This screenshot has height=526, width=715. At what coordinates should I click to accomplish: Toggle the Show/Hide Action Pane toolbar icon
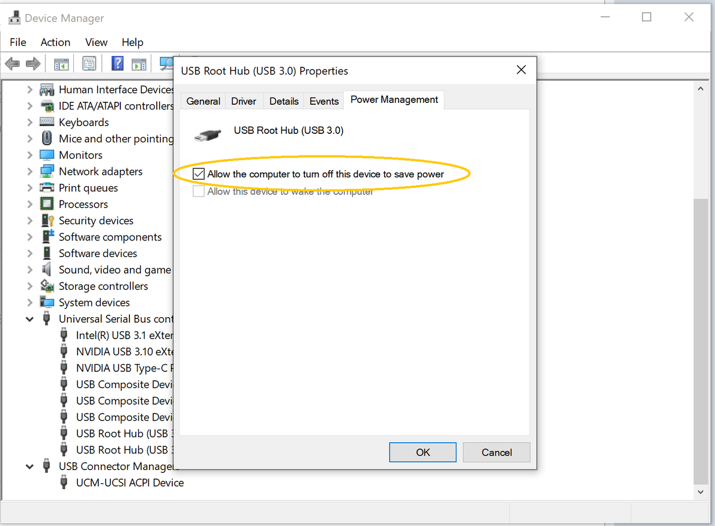tap(139, 63)
